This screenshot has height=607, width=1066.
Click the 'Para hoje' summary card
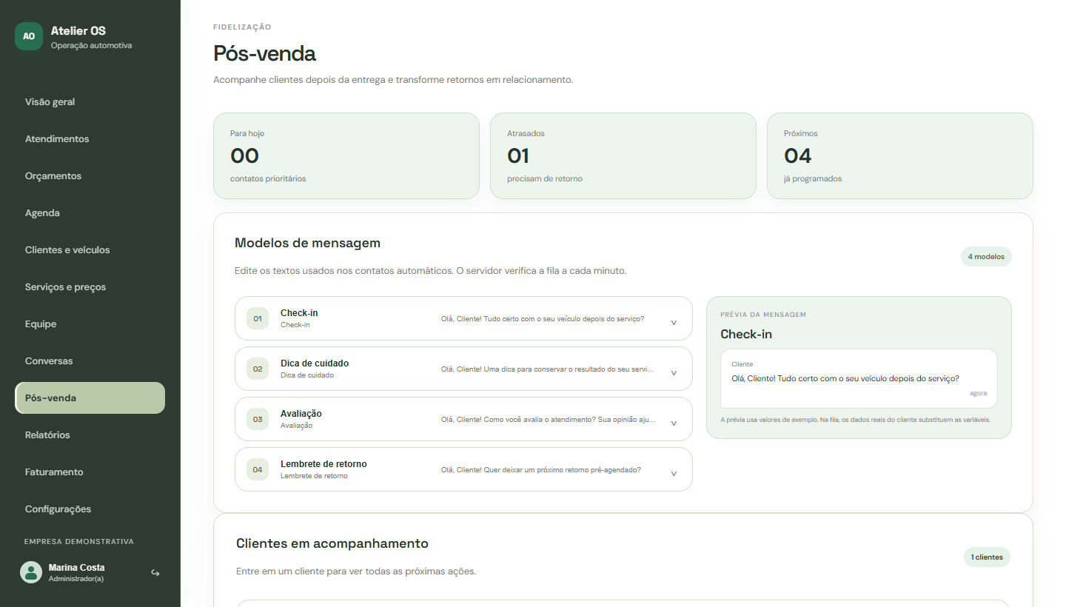click(346, 156)
